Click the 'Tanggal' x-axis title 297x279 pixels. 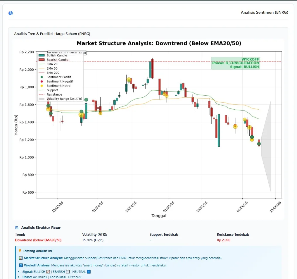pos(159,216)
